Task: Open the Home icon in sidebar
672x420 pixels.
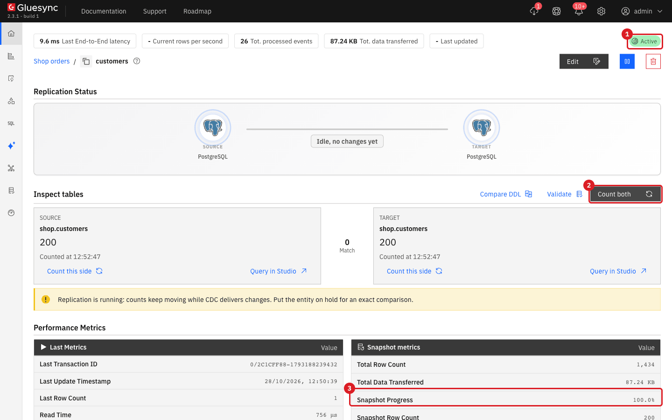Action: 11,34
